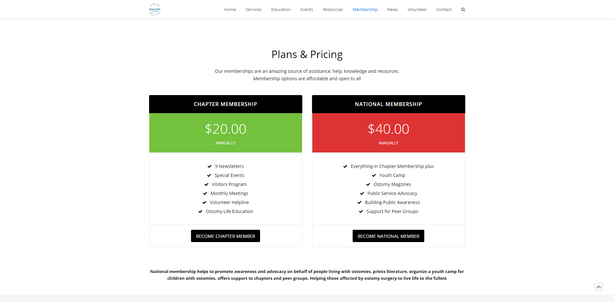Open the search magnifier icon in navbar
The height and width of the screenshot is (302, 614).
click(463, 10)
